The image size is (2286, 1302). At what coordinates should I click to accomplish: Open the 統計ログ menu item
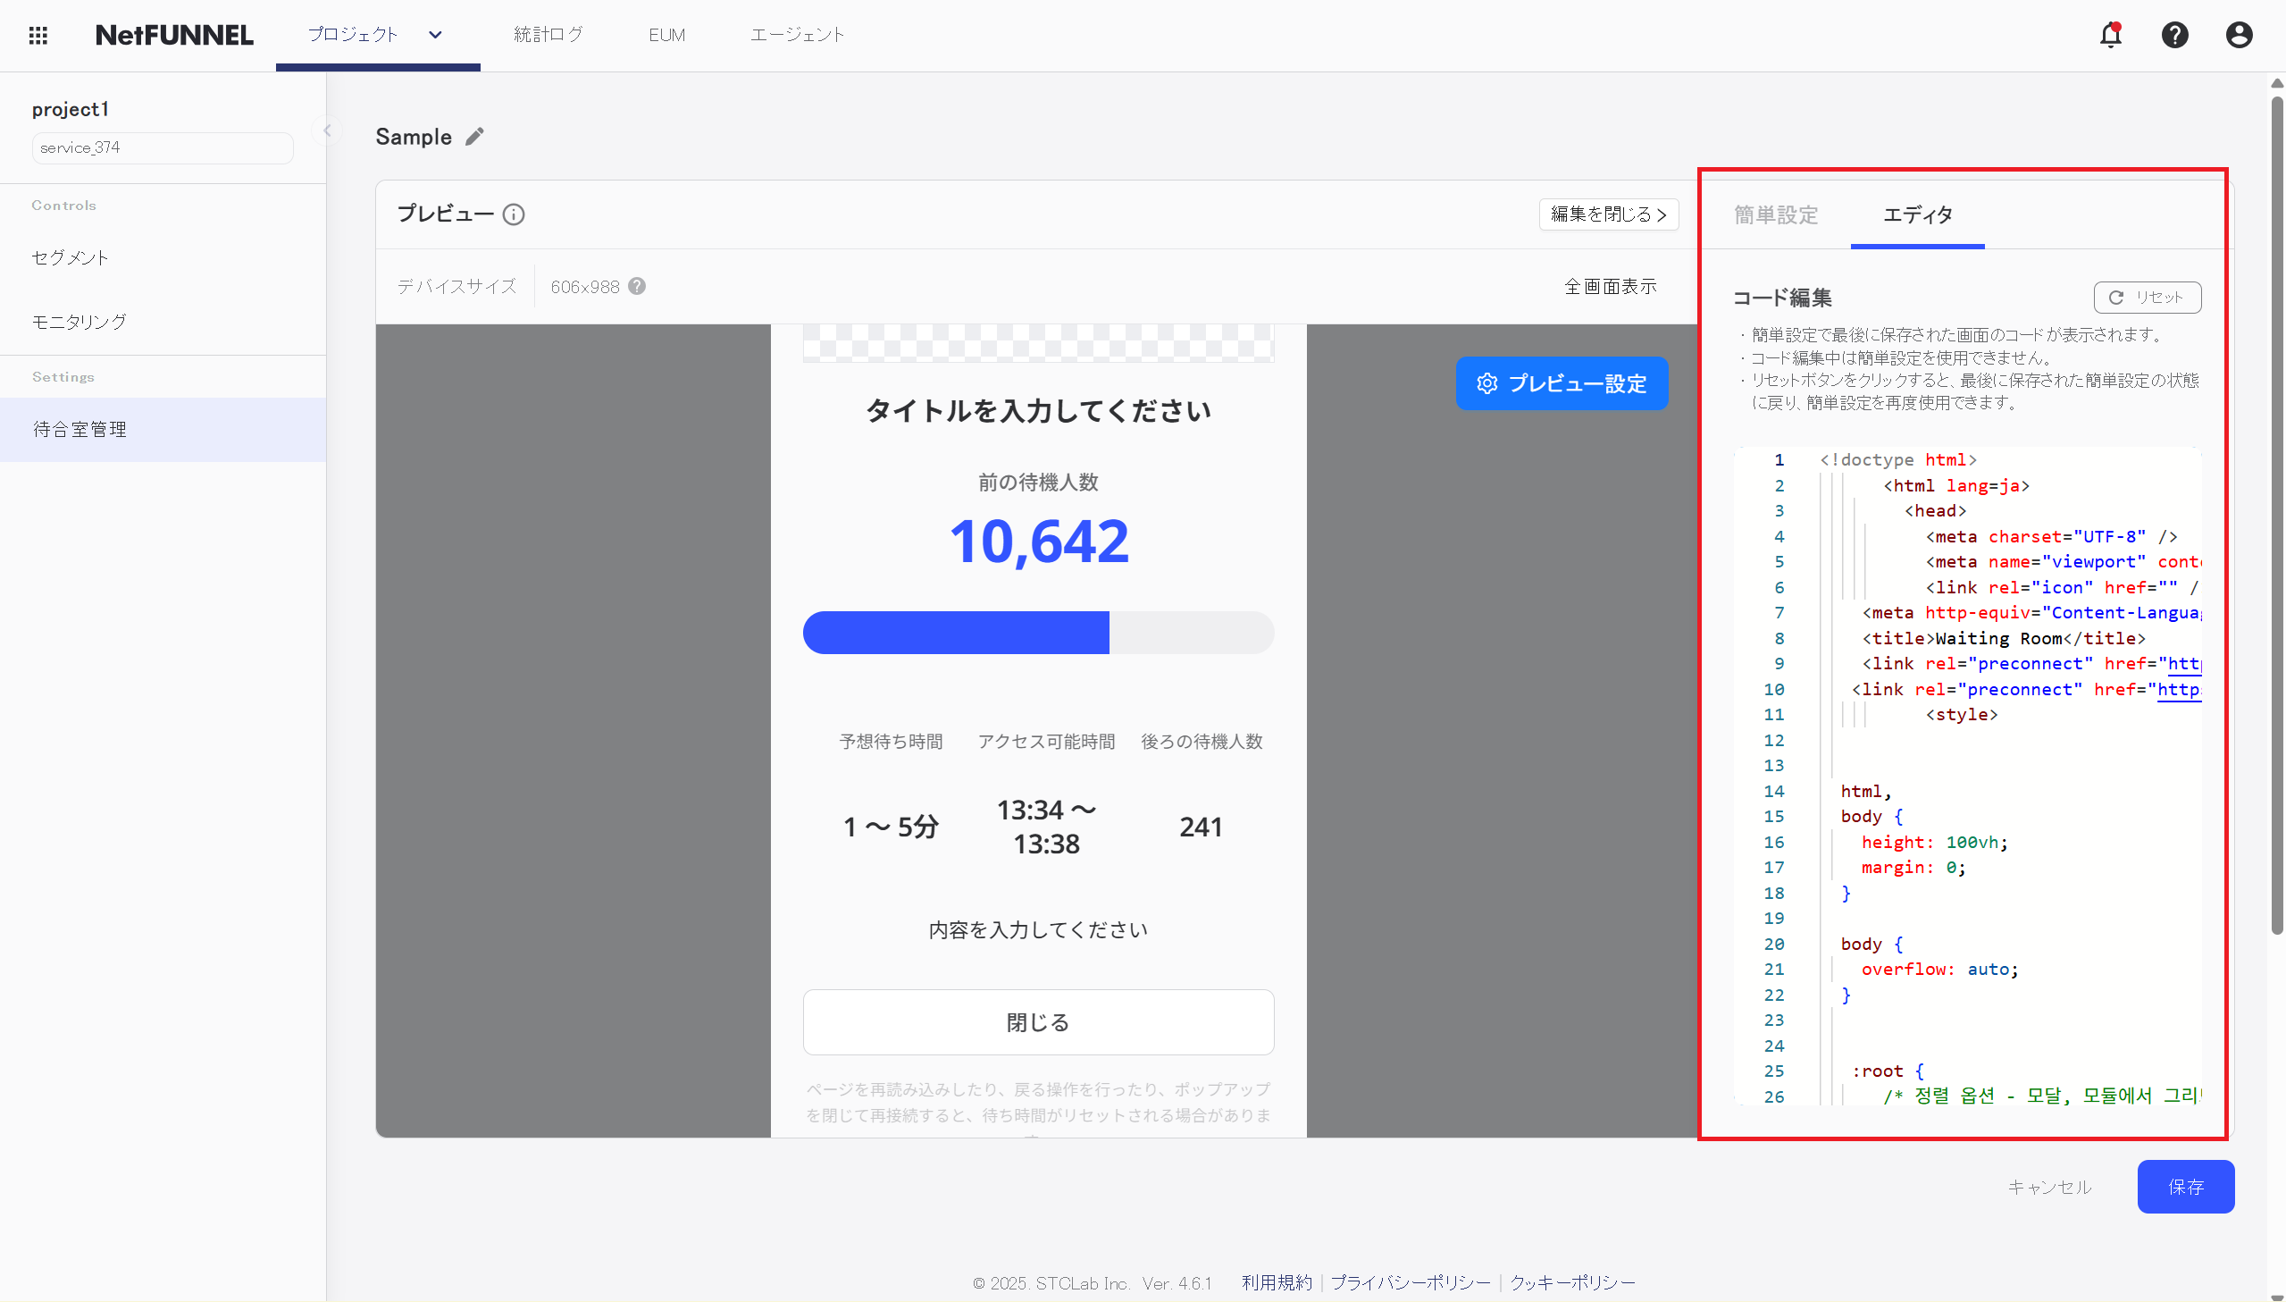[x=548, y=35]
